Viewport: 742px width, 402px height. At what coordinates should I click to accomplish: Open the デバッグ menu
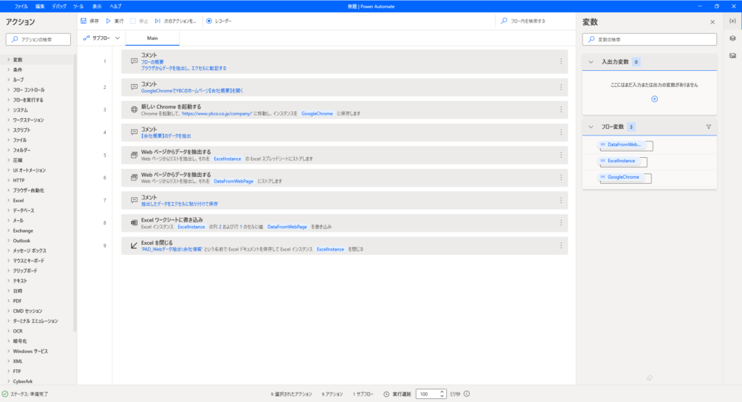coord(59,7)
